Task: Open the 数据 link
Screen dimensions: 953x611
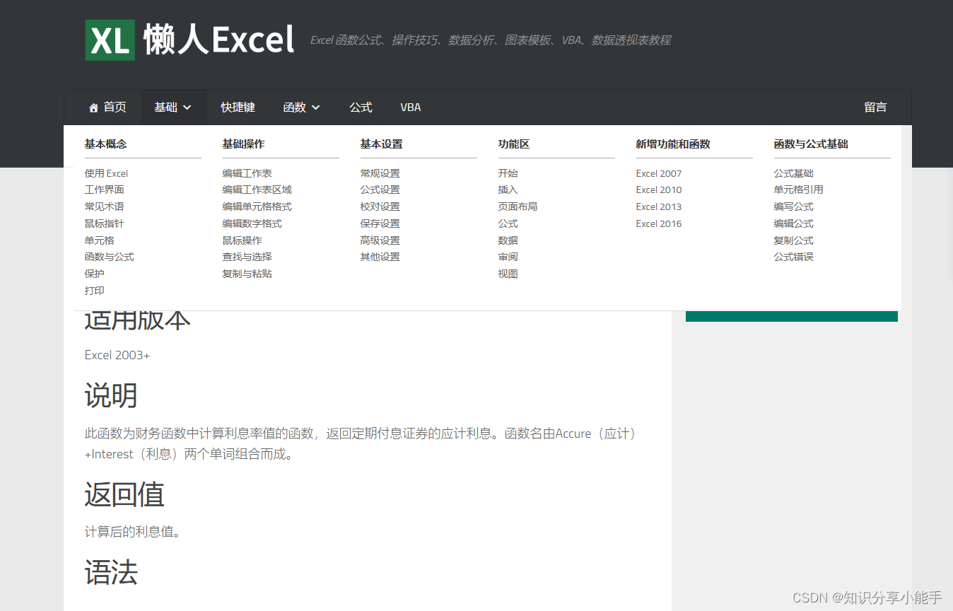Action: point(508,240)
